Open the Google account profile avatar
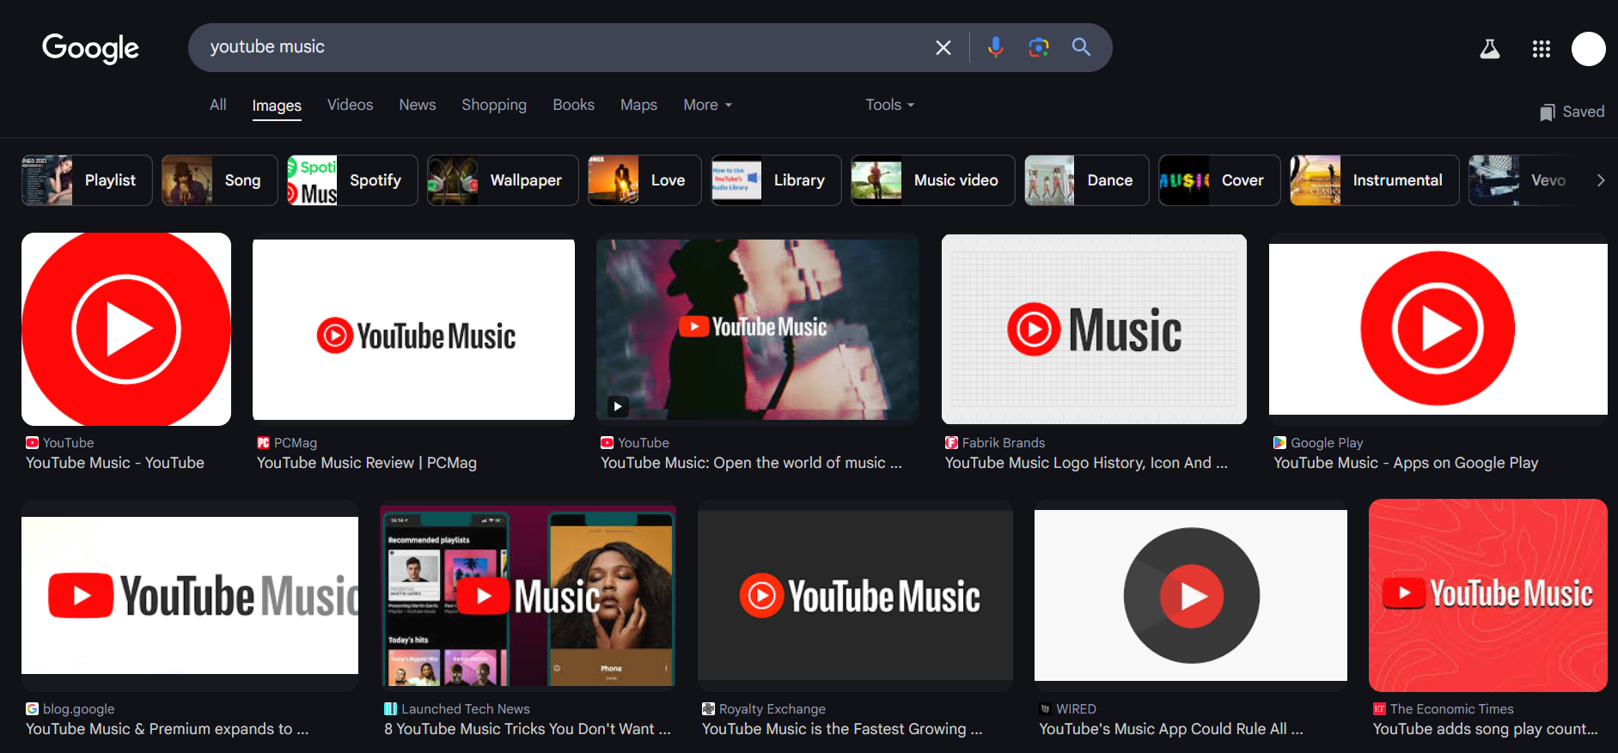Screen dimensions: 1618x753 pos(1588,49)
